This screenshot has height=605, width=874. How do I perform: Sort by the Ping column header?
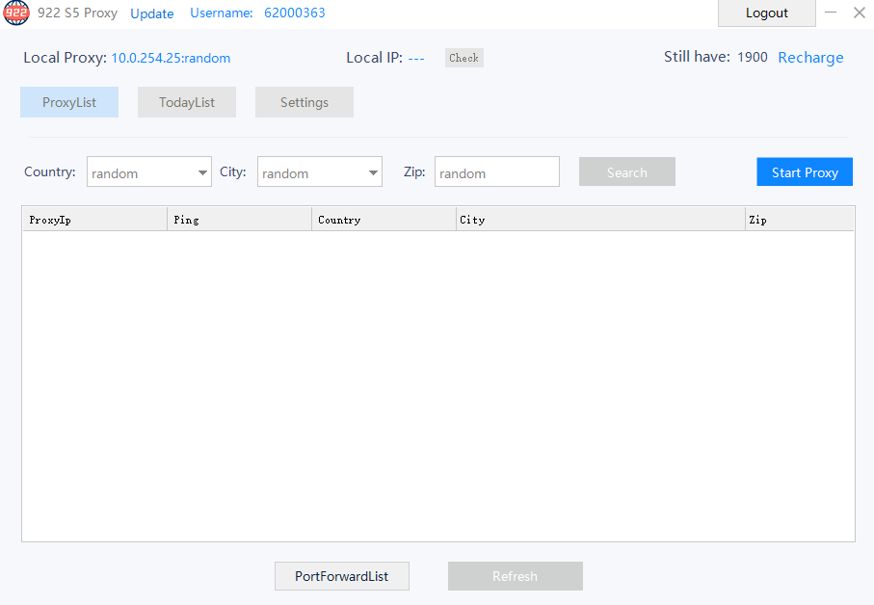click(x=239, y=220)
